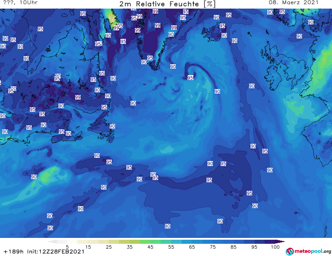This screenshot has width=332, height=256.
Task: Pick the olive 35-40 colorbar swatch
Action: click(135, 242)
